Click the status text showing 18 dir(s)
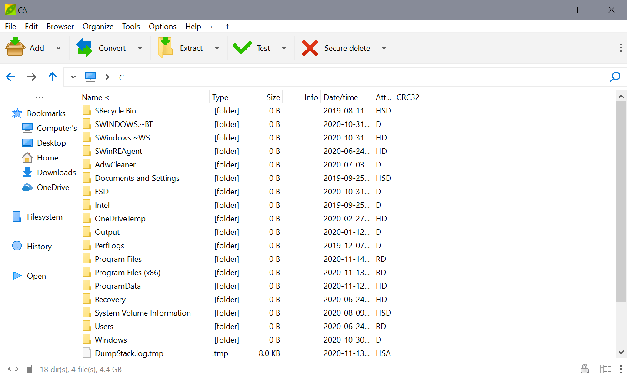The image size is (627, 380). pyautogui.click(x=81, y=369)
